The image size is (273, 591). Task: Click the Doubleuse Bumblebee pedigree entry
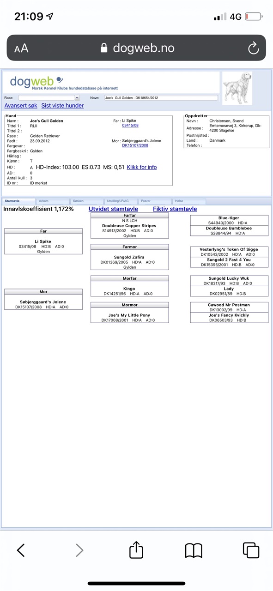[x=229, y=229]
